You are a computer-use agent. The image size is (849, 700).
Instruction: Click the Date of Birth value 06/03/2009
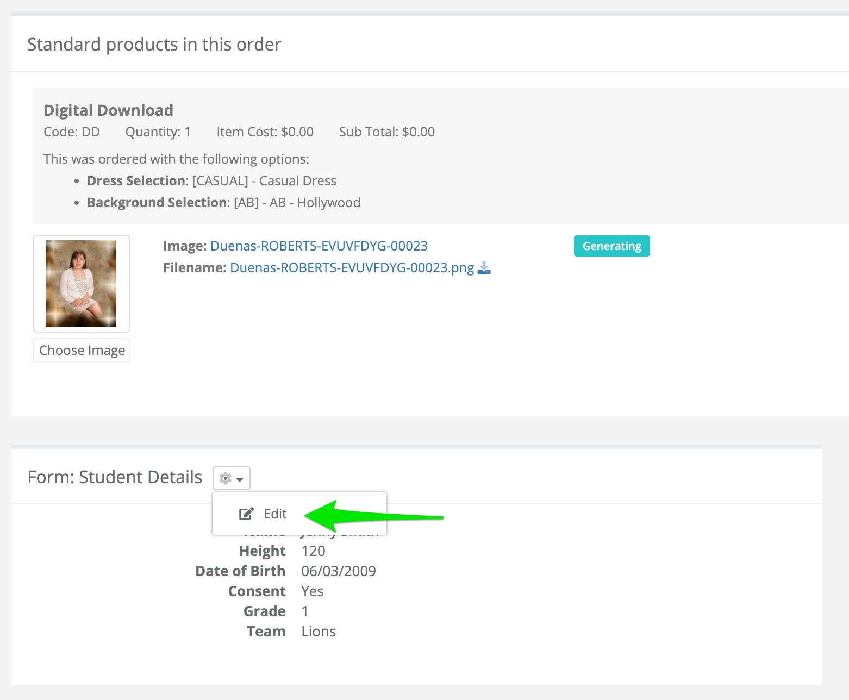point(339,571)
